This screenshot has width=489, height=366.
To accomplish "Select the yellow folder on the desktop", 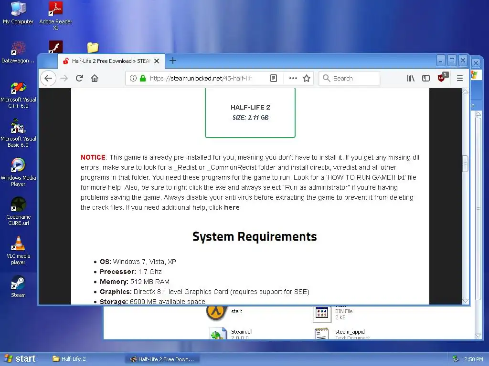I will pos(93,47).
